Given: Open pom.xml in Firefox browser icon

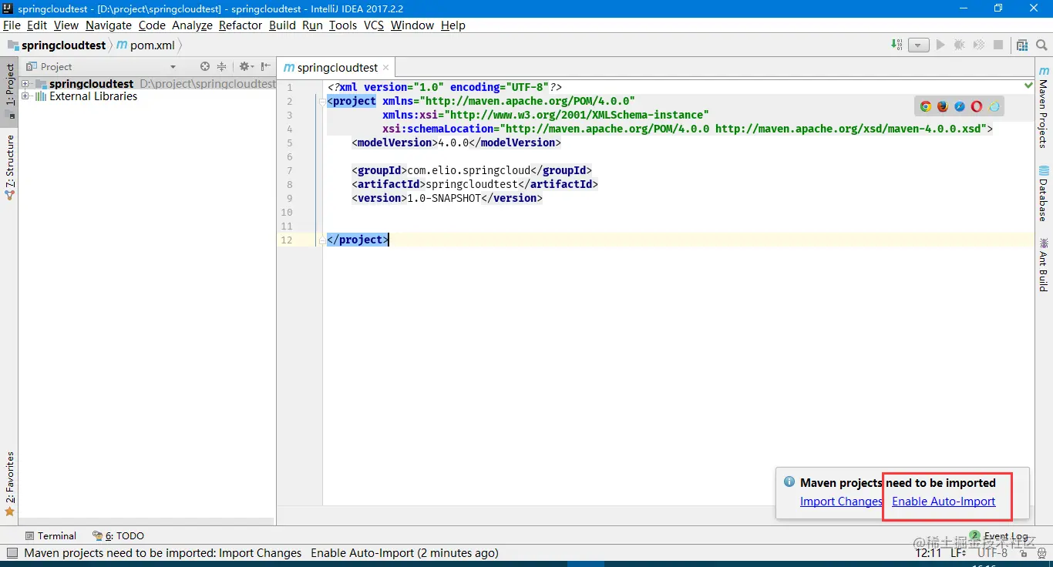Looking at the screenshot, I should click(x=943, y=106).
